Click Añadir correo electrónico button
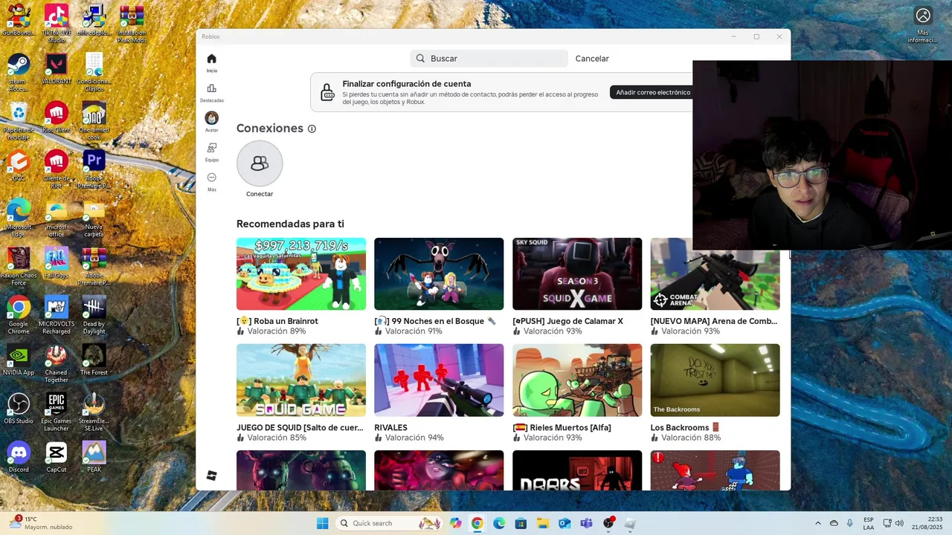 tap(653, 92)
